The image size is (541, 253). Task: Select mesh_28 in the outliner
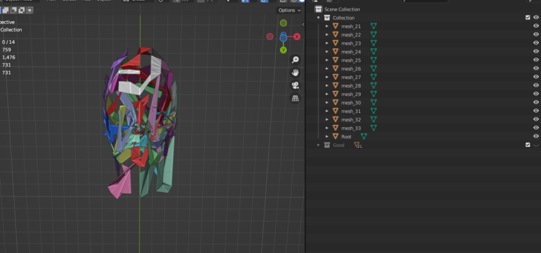click(351, 86)
